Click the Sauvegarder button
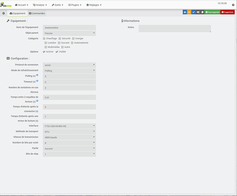Image resolution: width=237 pixels, height=196 pixels. (x=213, y=12)
